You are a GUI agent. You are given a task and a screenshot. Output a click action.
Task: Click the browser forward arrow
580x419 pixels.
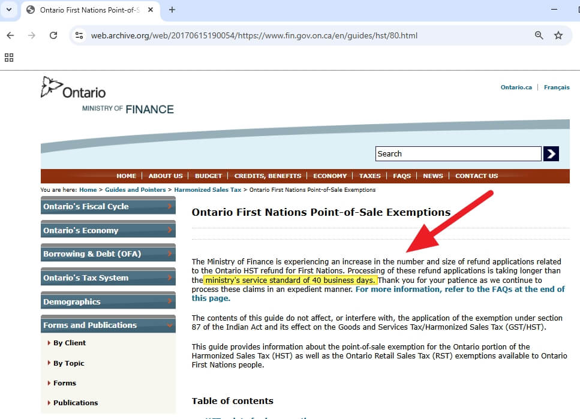click(32, 35)
